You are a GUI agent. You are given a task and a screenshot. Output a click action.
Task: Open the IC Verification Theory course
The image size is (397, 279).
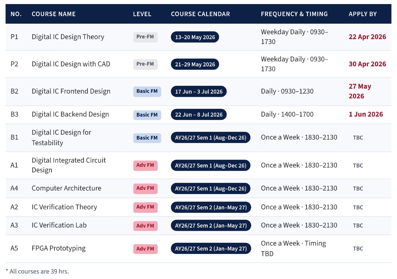pyautogui.click(x=64, y=207)
